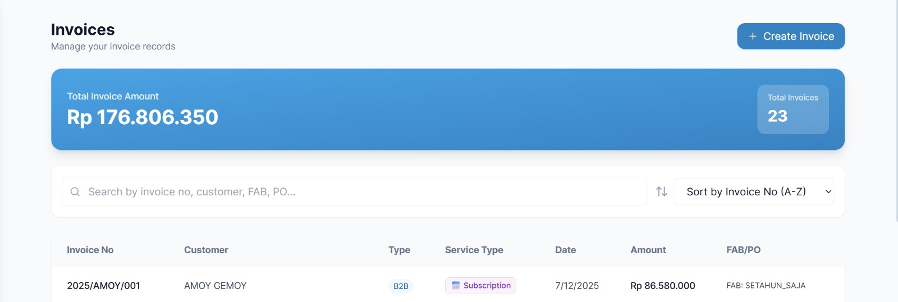This screenshot has width=898, height=302.
Task: Toggle sort direction arrows icon
Action: (662, 191)
